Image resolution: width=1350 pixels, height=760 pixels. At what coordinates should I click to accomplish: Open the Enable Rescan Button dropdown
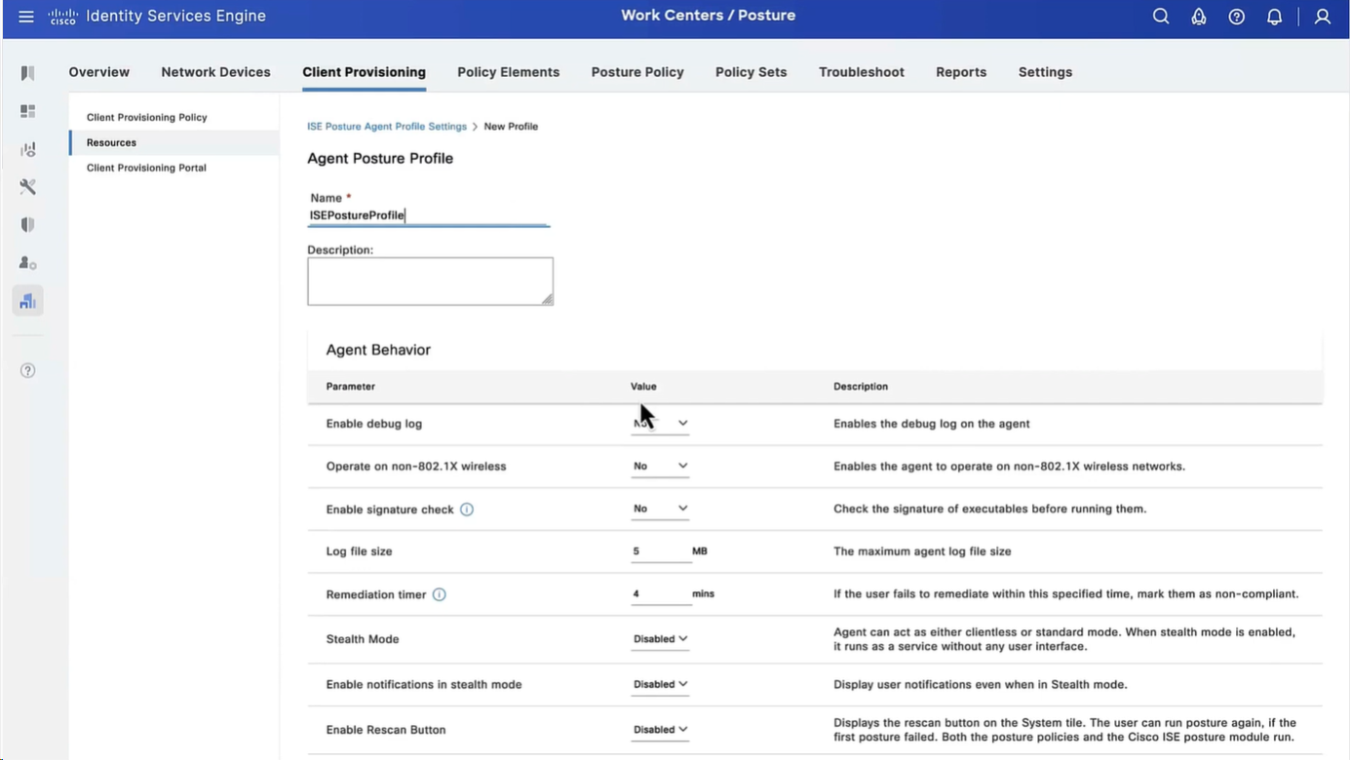660,730
